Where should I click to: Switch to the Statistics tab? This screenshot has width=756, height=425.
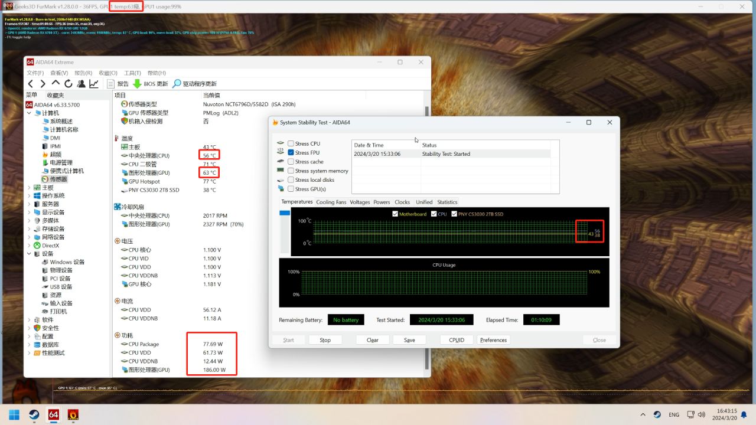coord(447,202)
